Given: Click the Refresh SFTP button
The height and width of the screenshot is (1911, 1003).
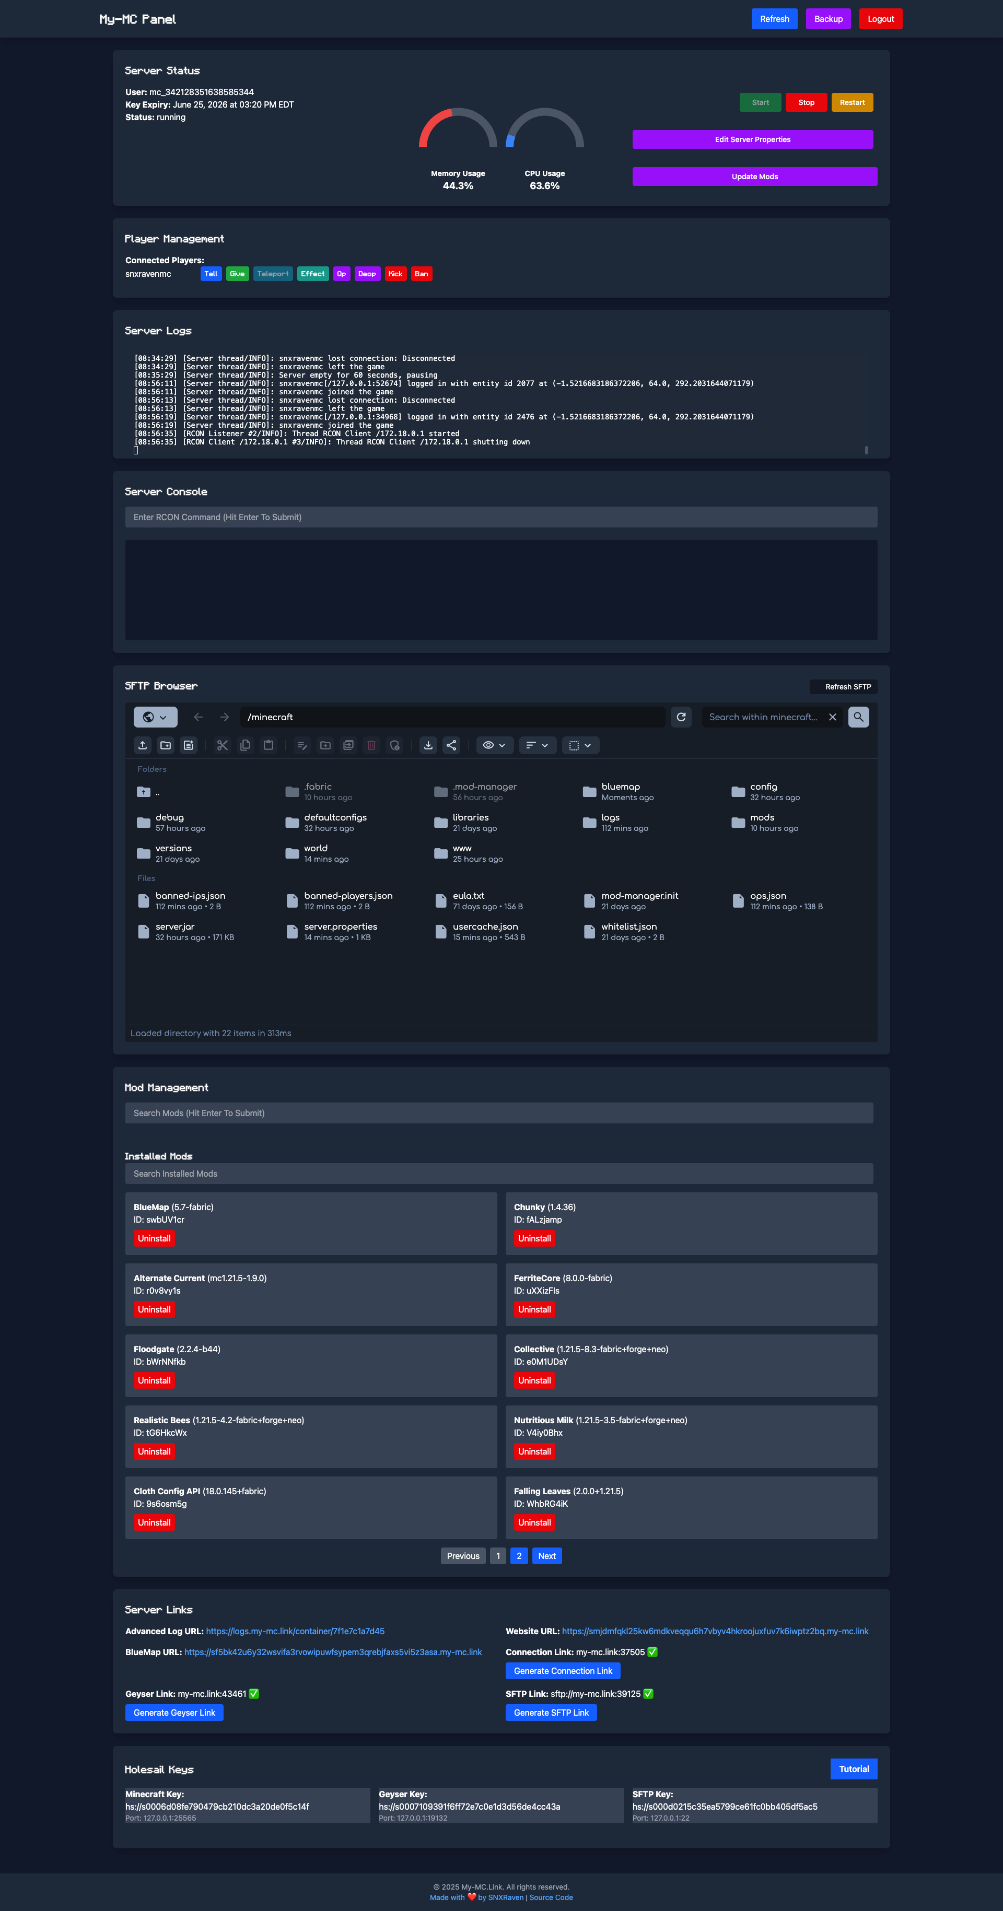Looking at the screenshot, I should tap(844, 686).
